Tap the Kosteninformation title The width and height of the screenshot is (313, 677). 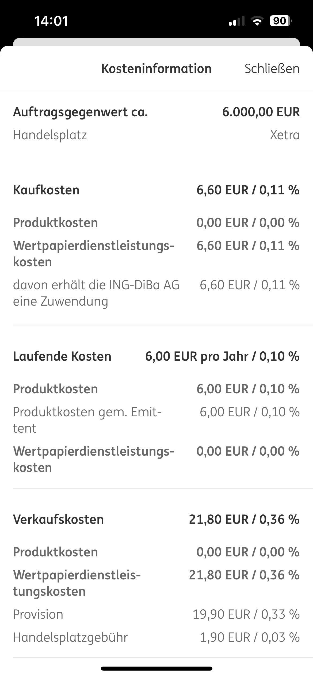tap(156, 69)
